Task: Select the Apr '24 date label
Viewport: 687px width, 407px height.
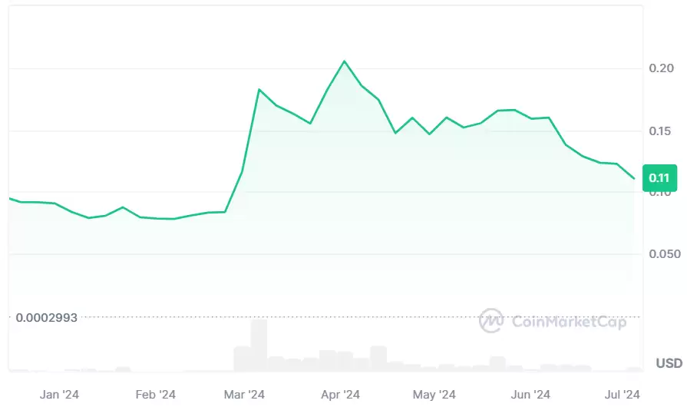Action: pos(340,395)
